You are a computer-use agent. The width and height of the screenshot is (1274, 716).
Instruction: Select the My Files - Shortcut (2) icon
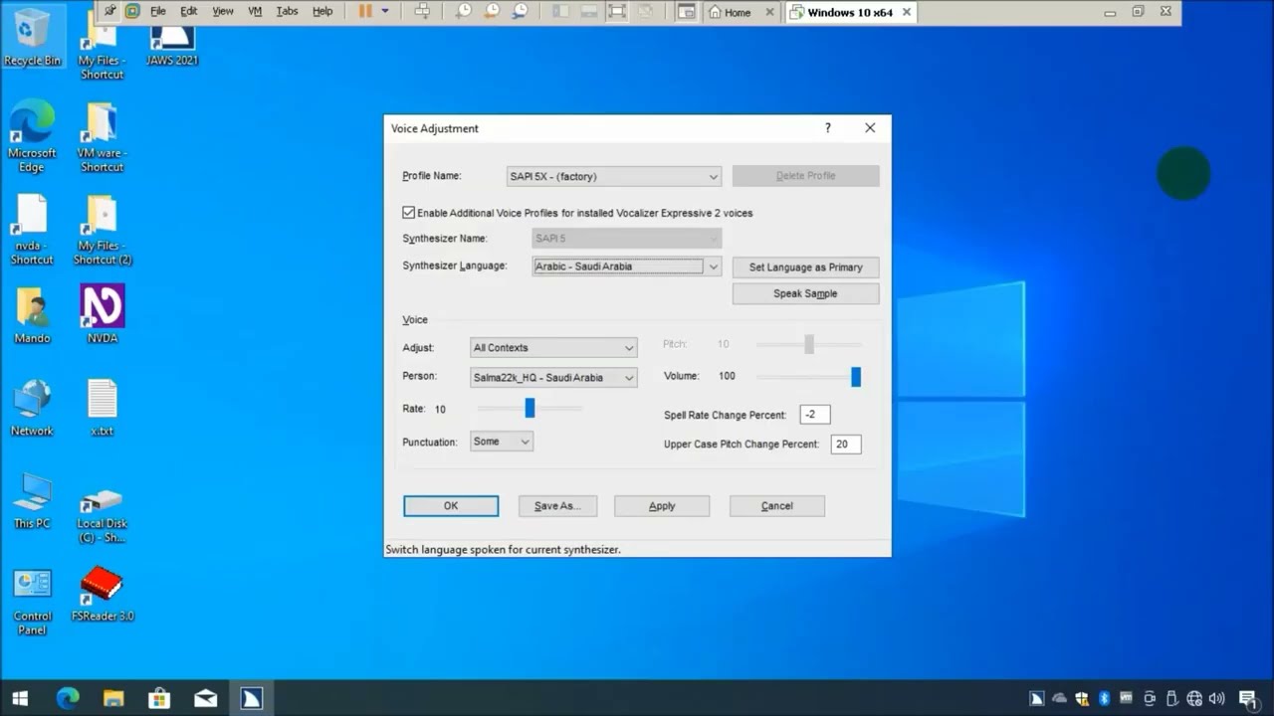pos(102,229)
